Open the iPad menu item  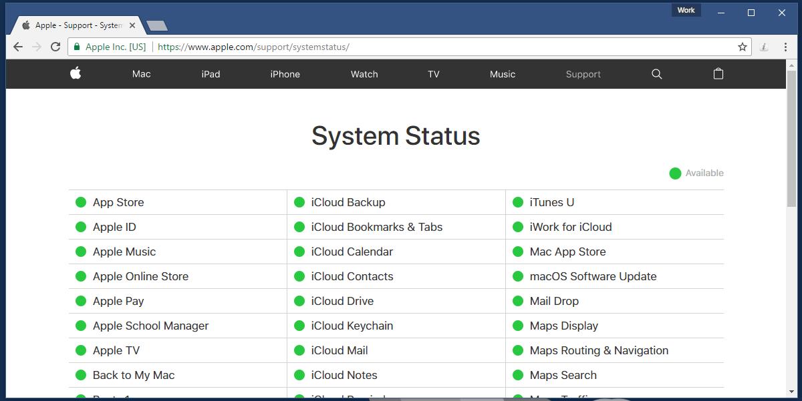click(211, 74)
